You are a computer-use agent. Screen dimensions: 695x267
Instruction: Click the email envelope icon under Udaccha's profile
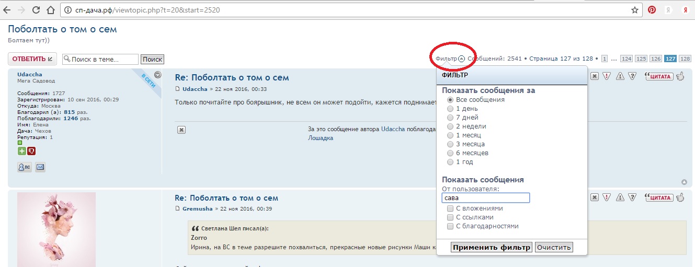pyautogui.click(x=40, y=167)
